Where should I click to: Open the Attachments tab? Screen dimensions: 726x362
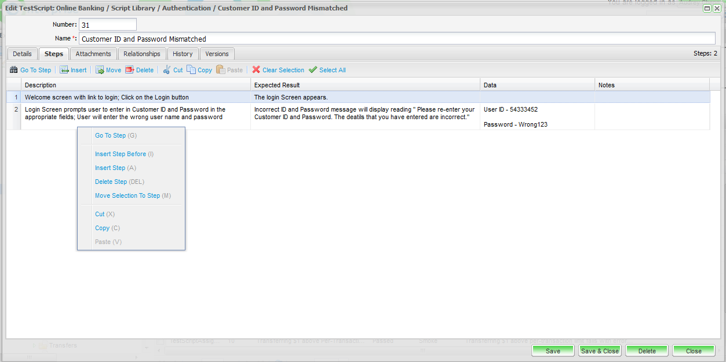(93, 54)
